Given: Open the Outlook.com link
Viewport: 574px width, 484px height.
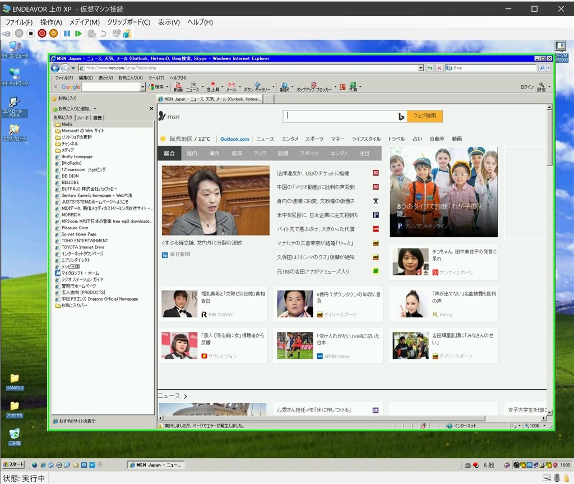Looking at the screenshot, I should 235,139.
